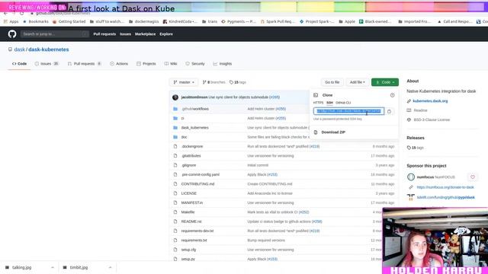This screenshot has height=274, width=488.
Task: Open the doc folder
Action: [185, 137]
